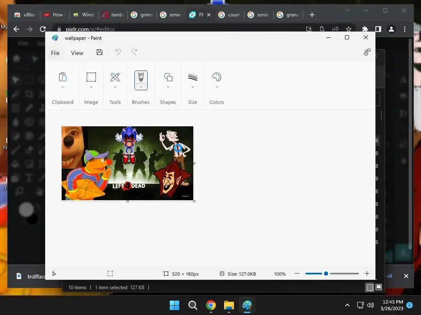Open the Clipboard paste icon
This screenshot has height=315, width=421.
pyautogui.click(x=62, y=77)
